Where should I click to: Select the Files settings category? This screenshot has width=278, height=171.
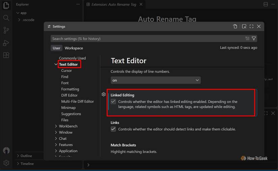pyautogui.click(x=65, y=120)
